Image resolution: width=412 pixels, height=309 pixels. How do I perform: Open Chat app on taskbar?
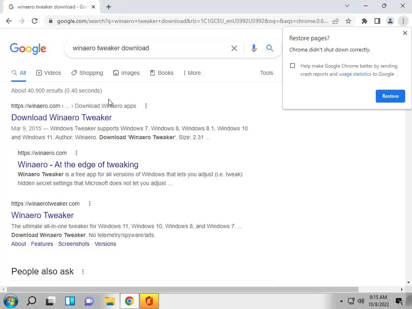click(x=89, y=301)
